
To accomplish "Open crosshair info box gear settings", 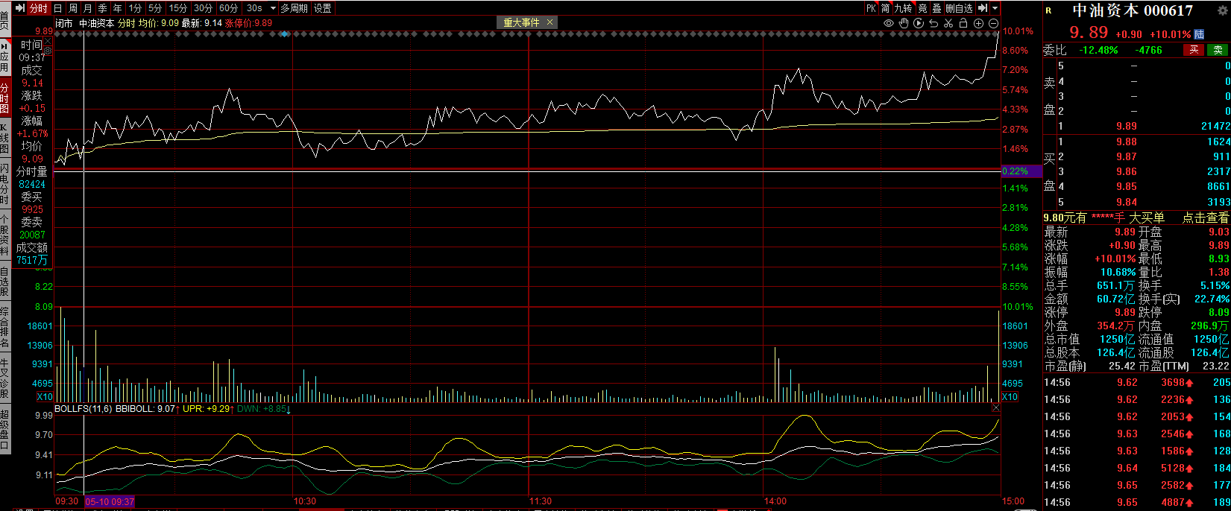I will (x=48, y=51).
